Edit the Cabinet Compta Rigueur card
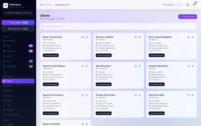This screenshot has width=201, height=126. click(83, 66)
